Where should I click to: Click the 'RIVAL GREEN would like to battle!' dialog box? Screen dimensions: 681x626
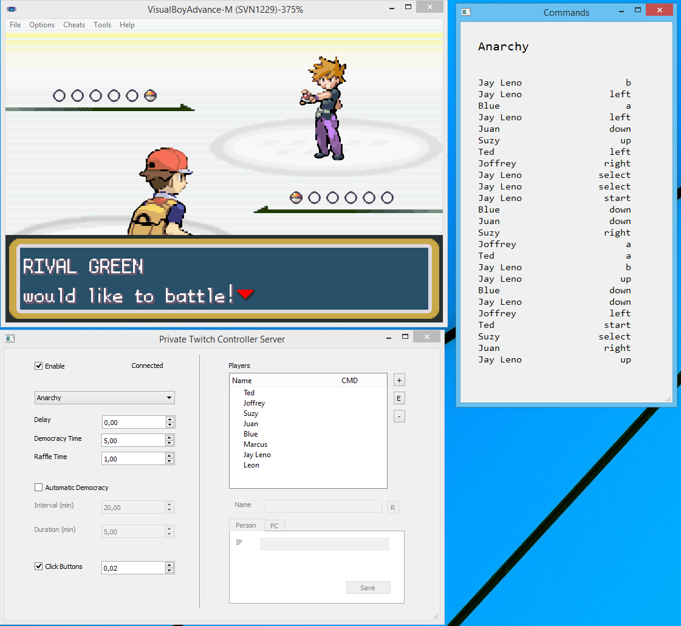click(224, 279)
